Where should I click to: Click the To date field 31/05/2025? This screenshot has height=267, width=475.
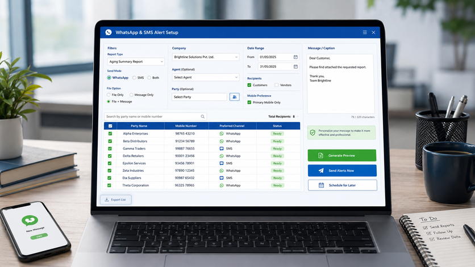(x=278, y=66)
